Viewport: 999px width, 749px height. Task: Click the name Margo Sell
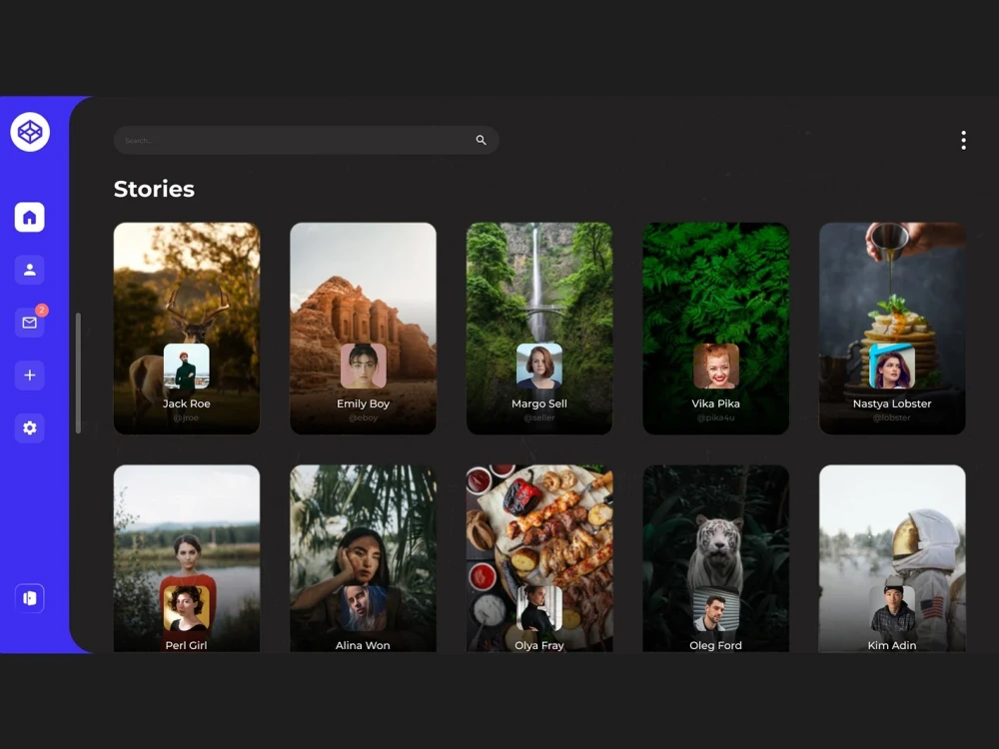click(539, 403)
